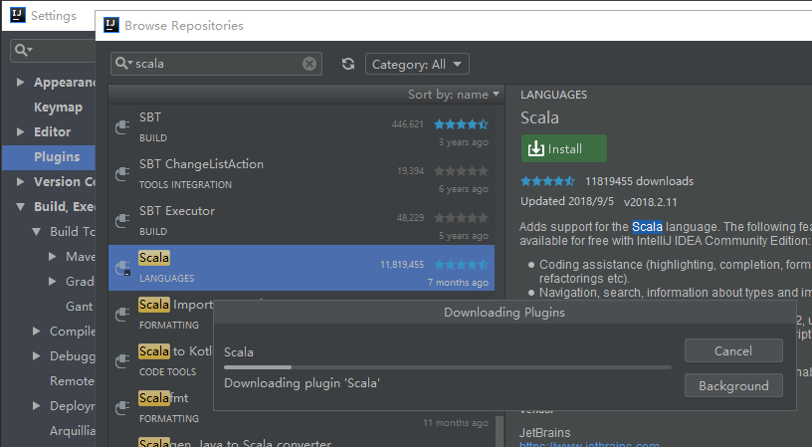
Task: Click the Settings window search magnifier icon
Action: tap(23, 50)
